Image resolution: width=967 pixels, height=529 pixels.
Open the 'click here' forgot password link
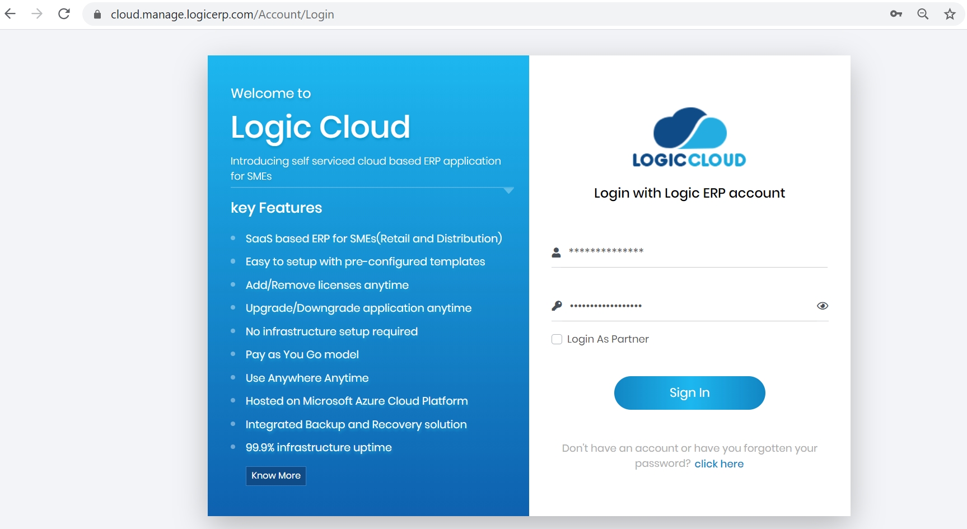coord(719,464)
